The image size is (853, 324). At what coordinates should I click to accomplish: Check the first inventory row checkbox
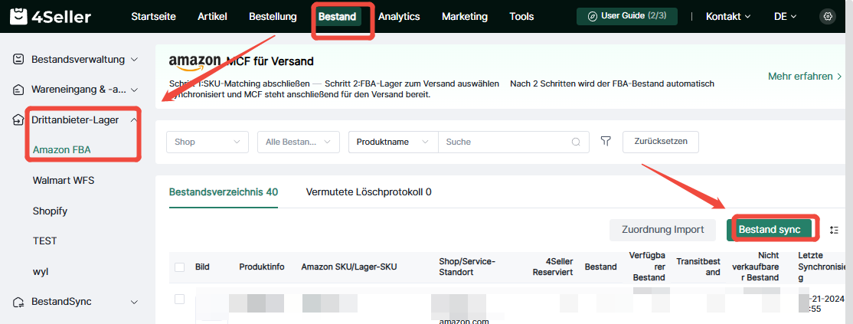click(x=179, y=299)
